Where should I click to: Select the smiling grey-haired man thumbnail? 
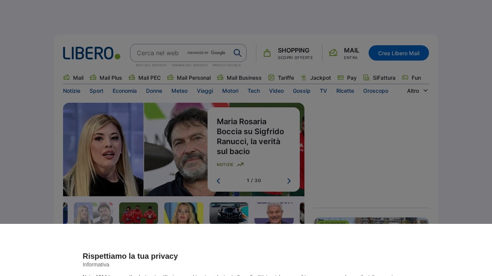(x=274, y=213)
